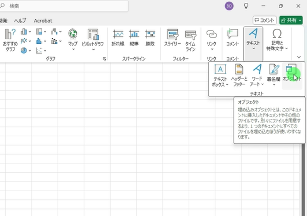Expand the line chart dropdown arrow
This screenshot has height=216, width=307.
[30, 41]
